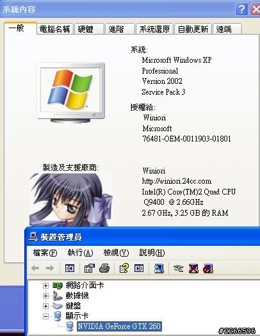Viewport: 260px width, 336px height.
Task: Click the Windows XP logo monitor image
Action: point(70,93)
